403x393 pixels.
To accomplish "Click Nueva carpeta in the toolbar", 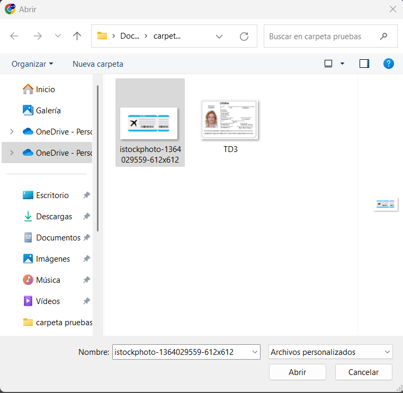I will pyautogui.click(x=98, y=64).
